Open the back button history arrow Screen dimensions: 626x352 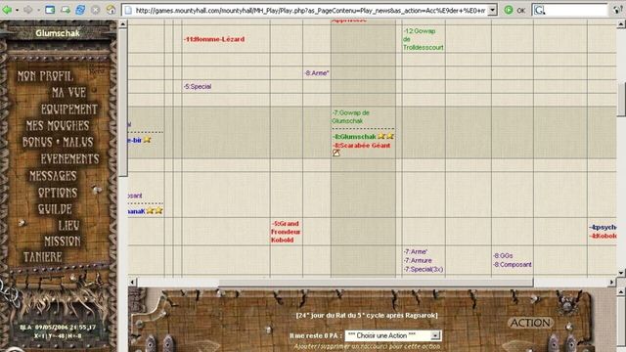pos(18,10)
